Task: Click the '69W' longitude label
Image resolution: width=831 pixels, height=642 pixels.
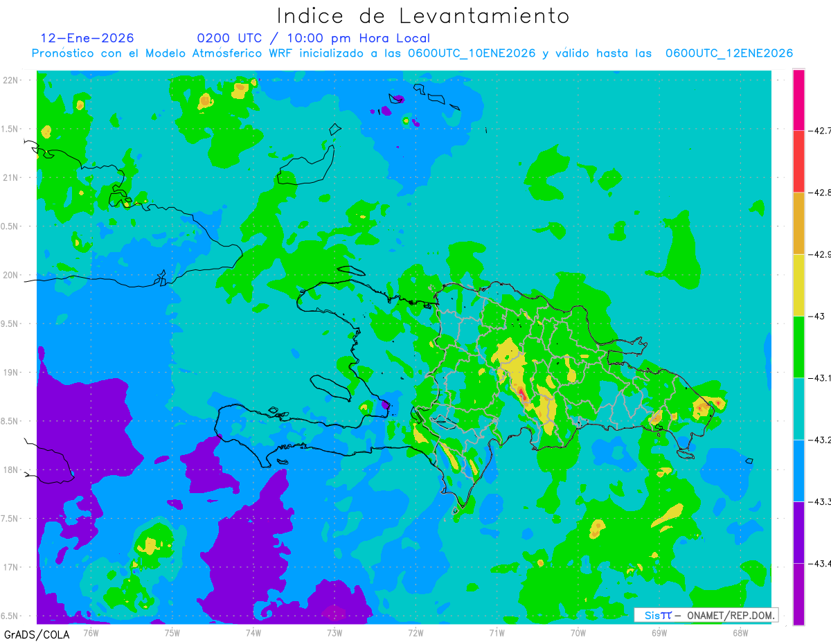Action: pos(659,632)
